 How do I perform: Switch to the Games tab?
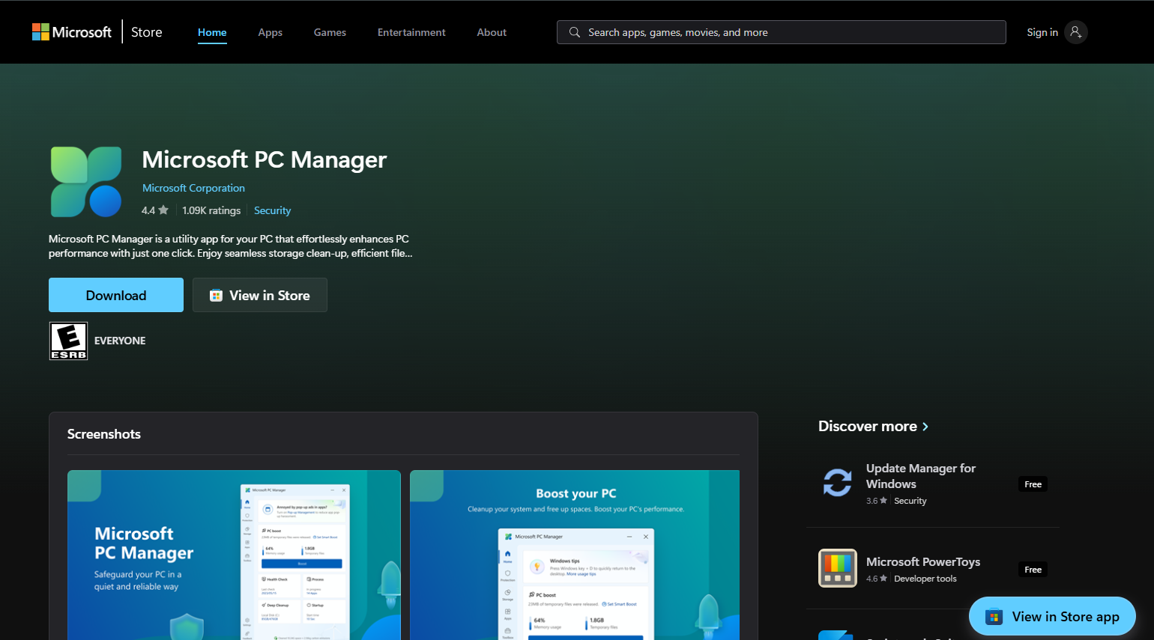click(330, 32)
